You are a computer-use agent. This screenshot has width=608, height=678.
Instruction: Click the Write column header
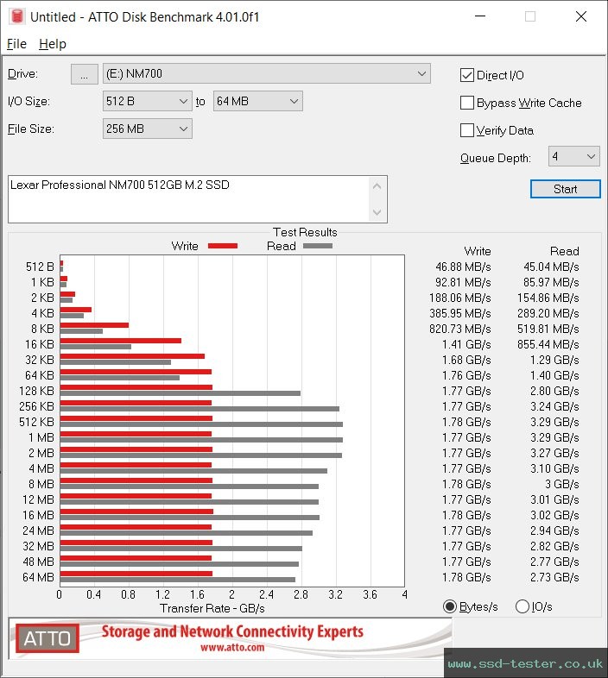478,251
